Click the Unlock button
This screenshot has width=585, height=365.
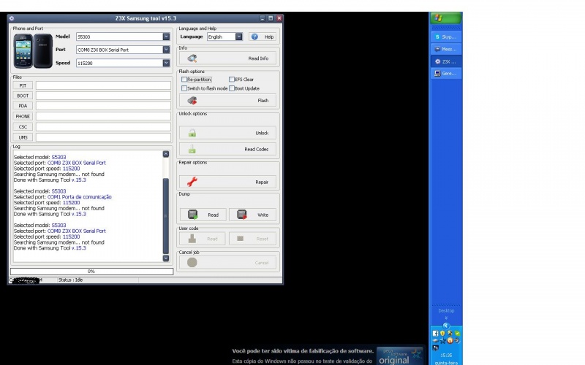[x=227, y=133]
